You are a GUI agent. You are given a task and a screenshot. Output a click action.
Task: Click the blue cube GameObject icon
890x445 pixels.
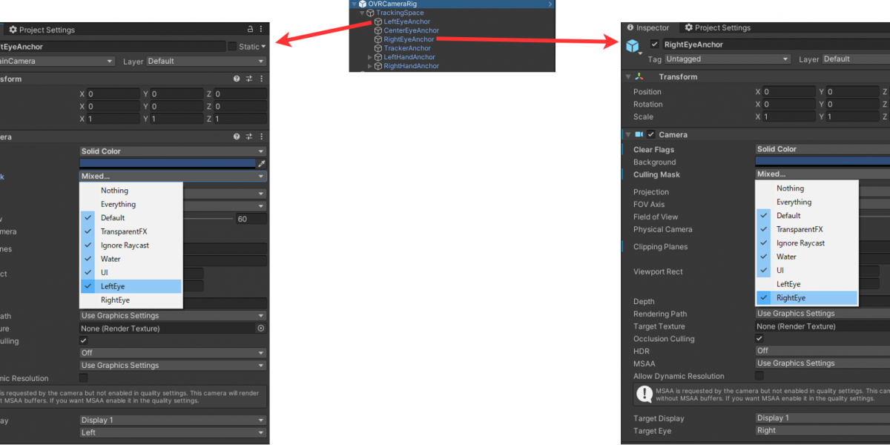click(x=633, y=46)
